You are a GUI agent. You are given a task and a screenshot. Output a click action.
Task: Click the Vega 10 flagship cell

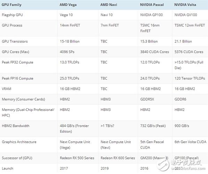tap(66, 15)
